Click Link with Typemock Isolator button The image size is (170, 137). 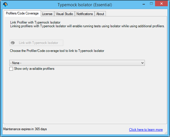tap(36, 43)
